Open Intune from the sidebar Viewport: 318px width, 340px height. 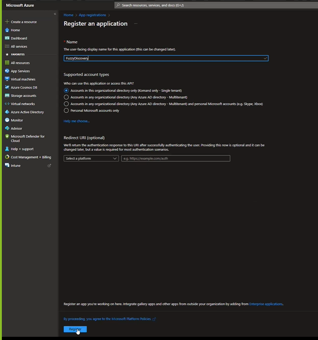pyautogui.click(x=16, y=166)
